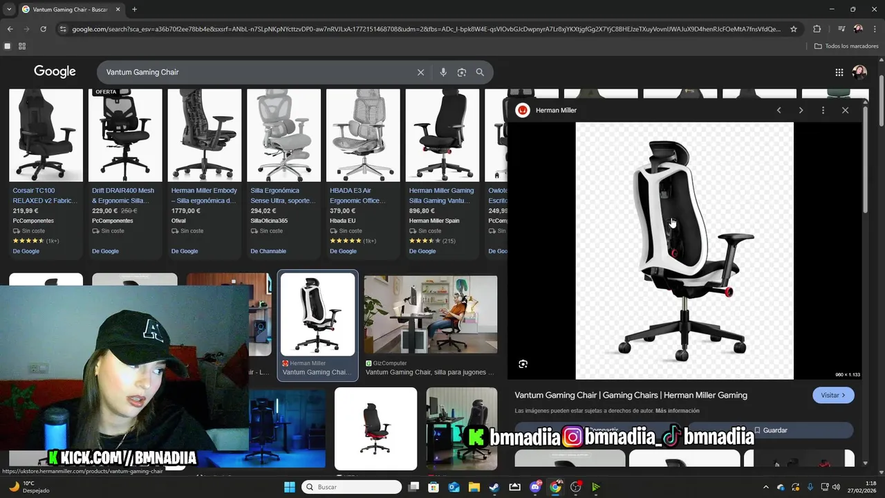Open File Explorer from taskbar
The height and width of the screenshot is (498, 885).
click(x=474, y=487)
